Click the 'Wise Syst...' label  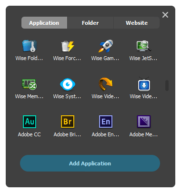point(67,96)
